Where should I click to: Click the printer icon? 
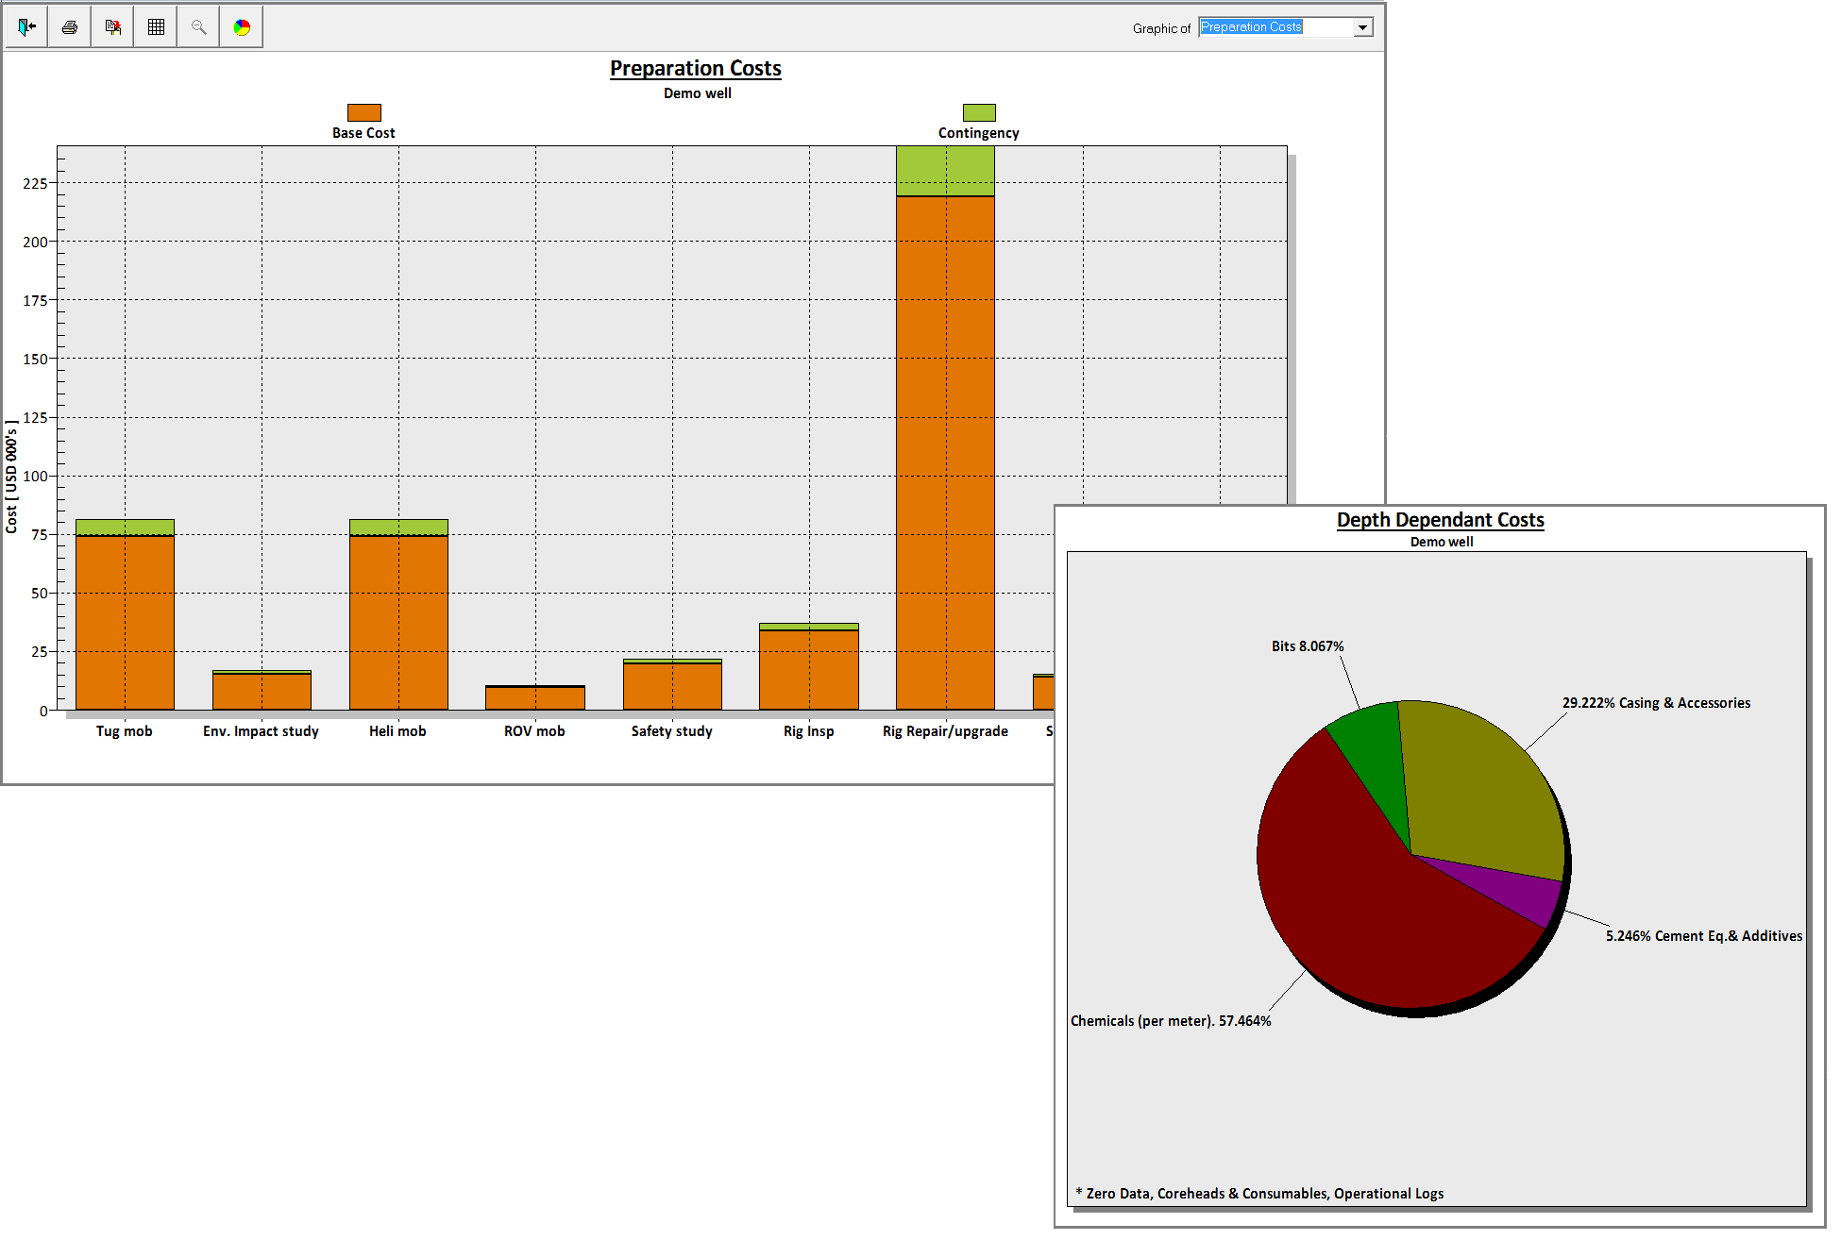[x=70, y=27]
